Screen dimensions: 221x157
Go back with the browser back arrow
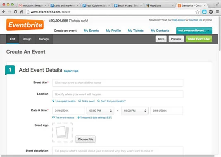tap(4, 12)
